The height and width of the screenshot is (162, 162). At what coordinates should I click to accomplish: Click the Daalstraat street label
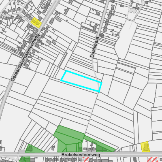(x=95, y=47)
